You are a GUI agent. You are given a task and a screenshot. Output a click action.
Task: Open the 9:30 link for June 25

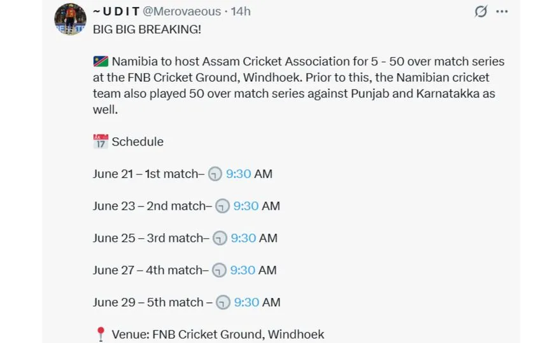[243, 238]
